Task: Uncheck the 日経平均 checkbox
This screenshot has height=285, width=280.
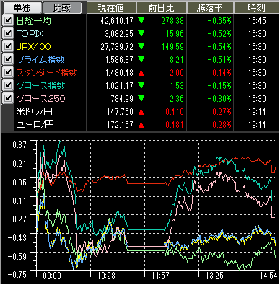Action: pos(8,20)
